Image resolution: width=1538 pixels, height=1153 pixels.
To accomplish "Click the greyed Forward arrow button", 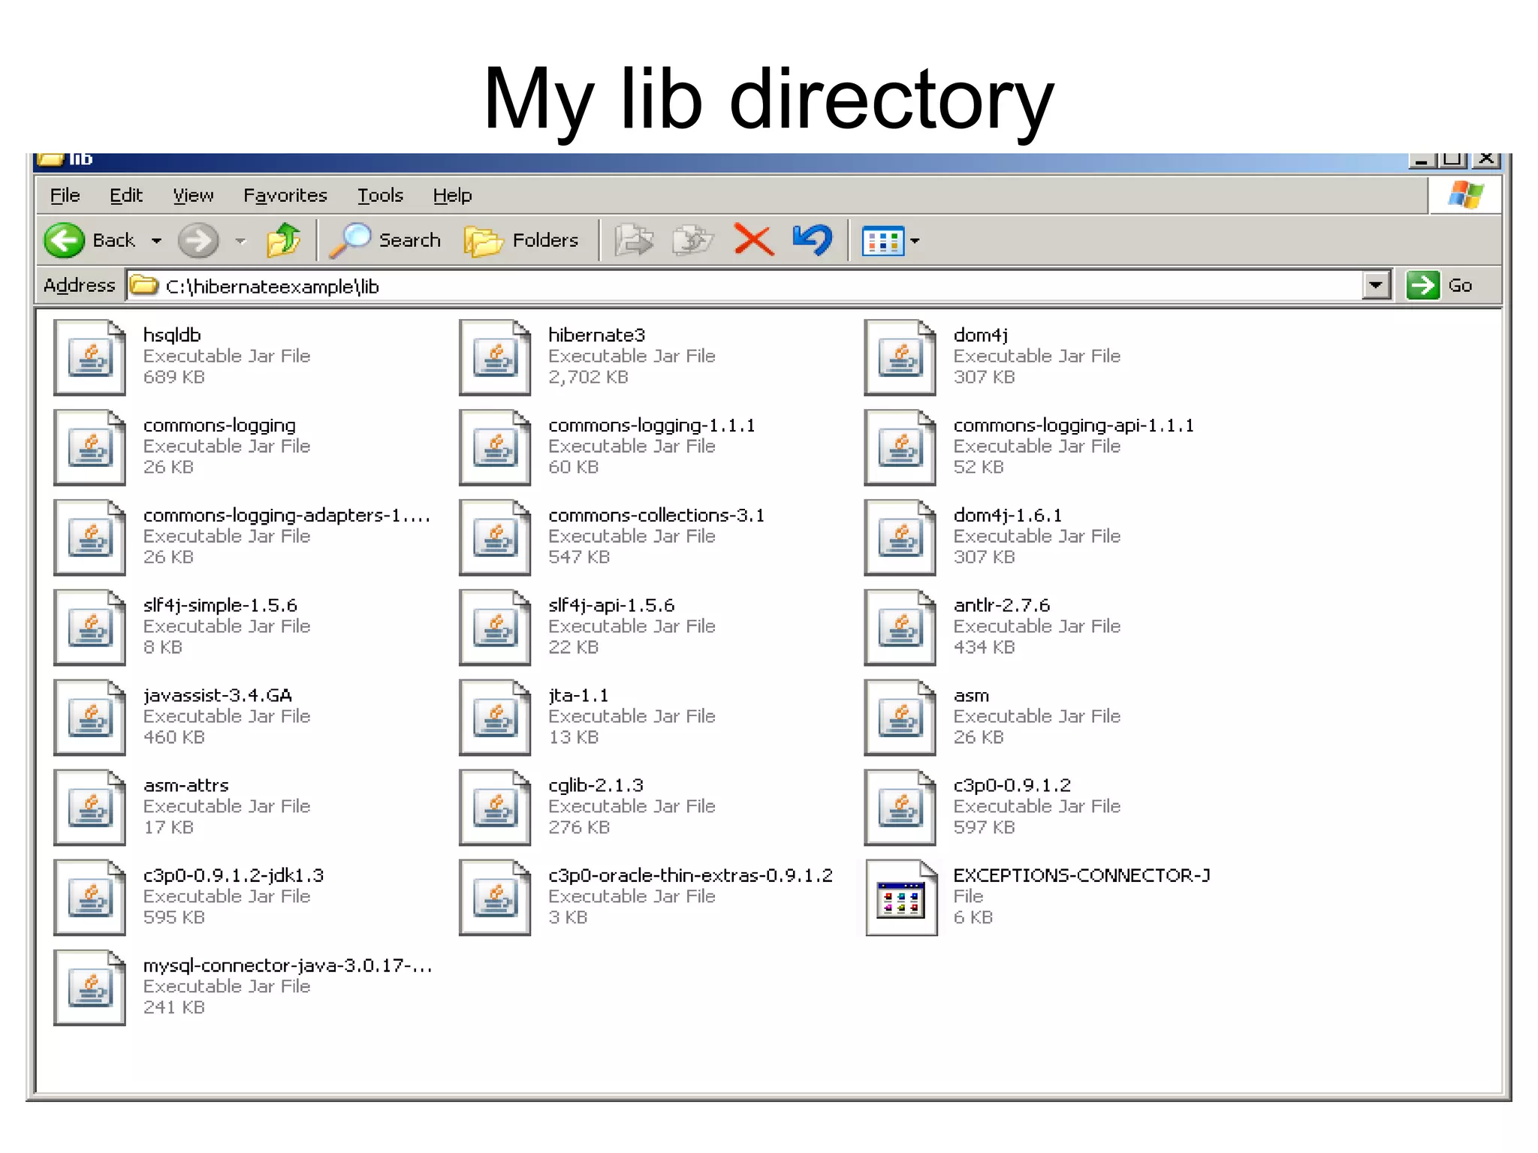I will 198,241.
